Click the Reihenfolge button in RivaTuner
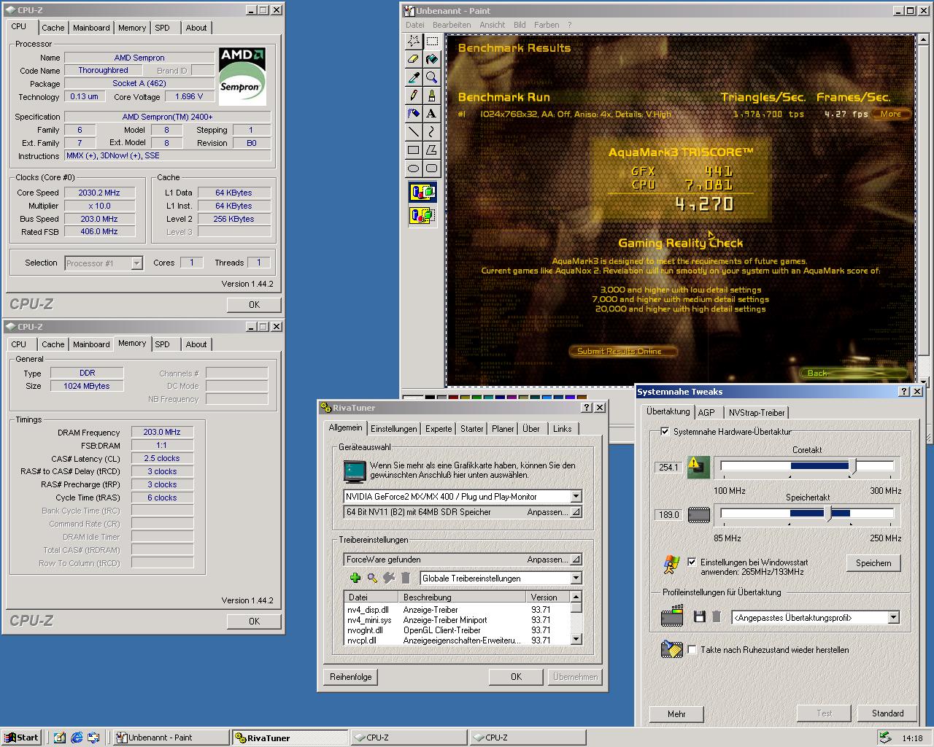934x747 pixels. pos(351,677)
